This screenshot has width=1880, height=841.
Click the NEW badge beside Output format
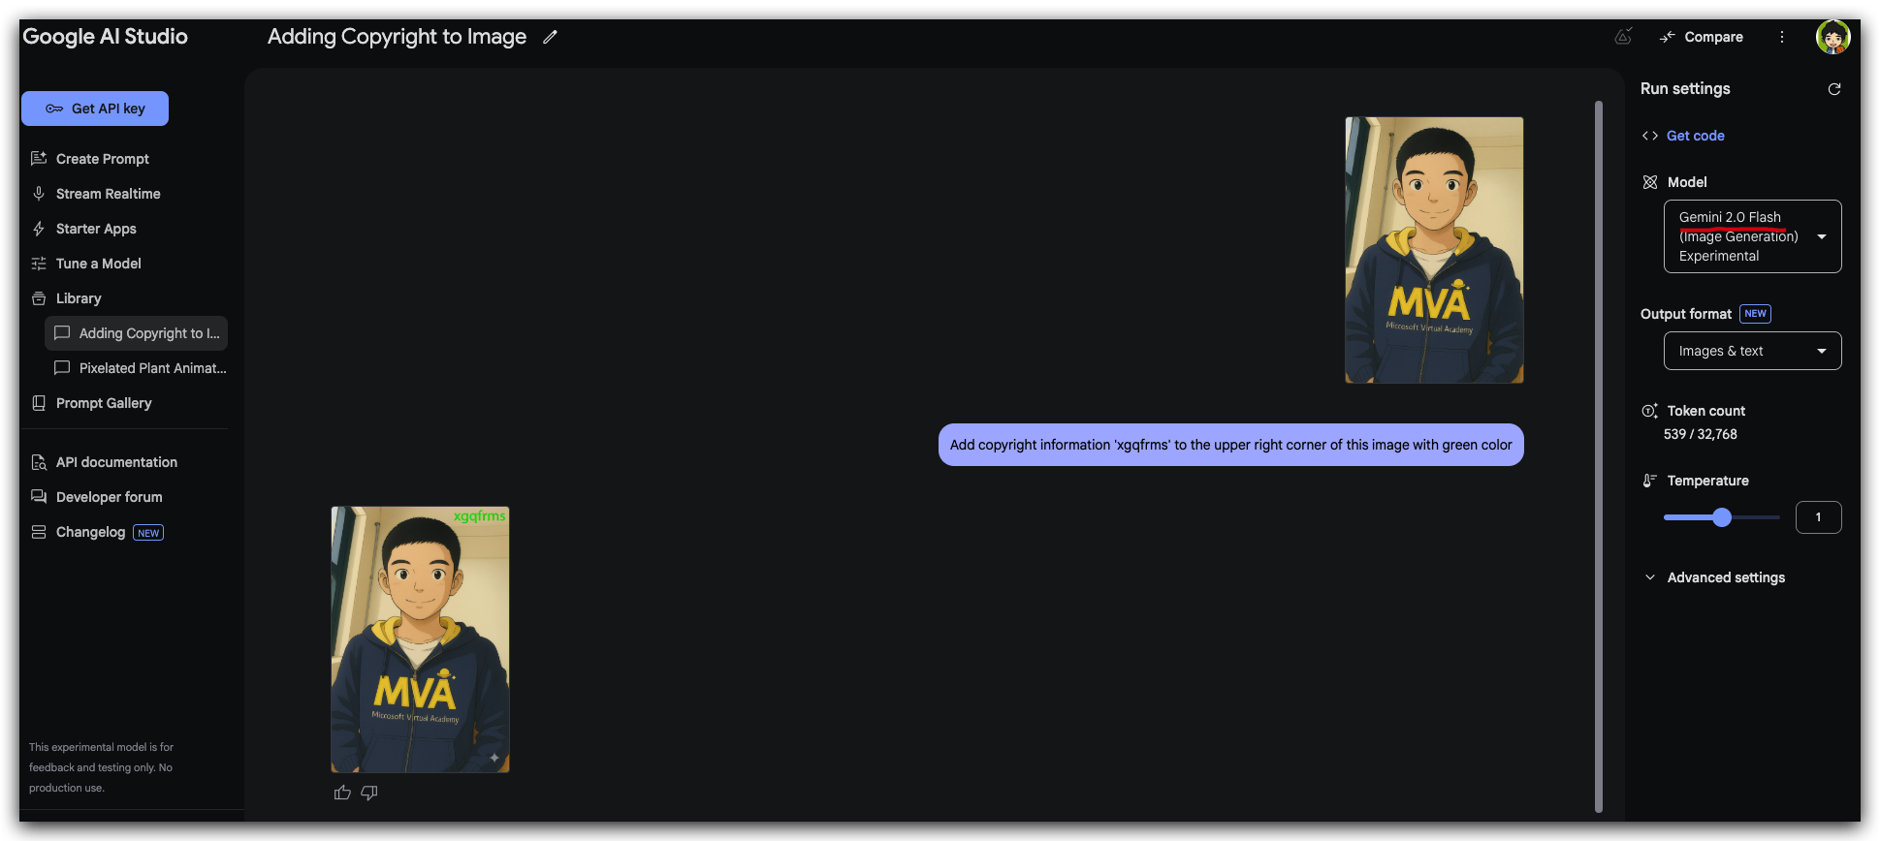(x=1755, y=314)
